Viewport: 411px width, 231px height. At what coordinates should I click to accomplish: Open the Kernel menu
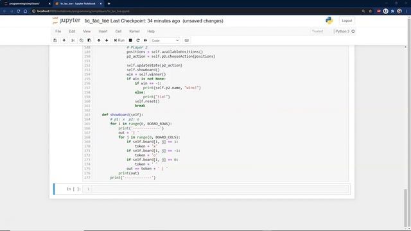pos(134,31)
